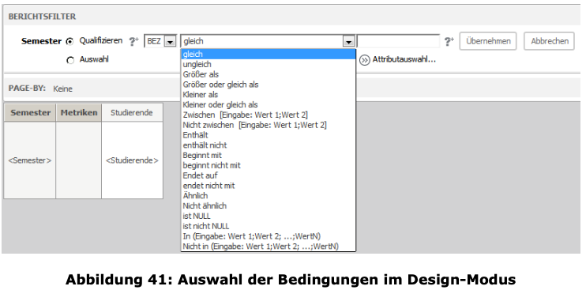
Task: Choose 'Kleiner als' option
Action: [x=268, y=95]
